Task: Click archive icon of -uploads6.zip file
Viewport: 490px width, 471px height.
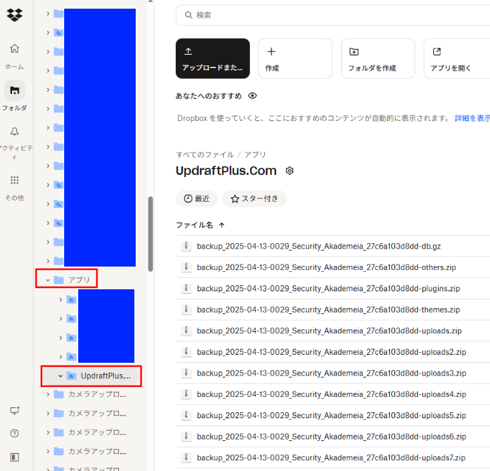Action: tap(187, 436)
